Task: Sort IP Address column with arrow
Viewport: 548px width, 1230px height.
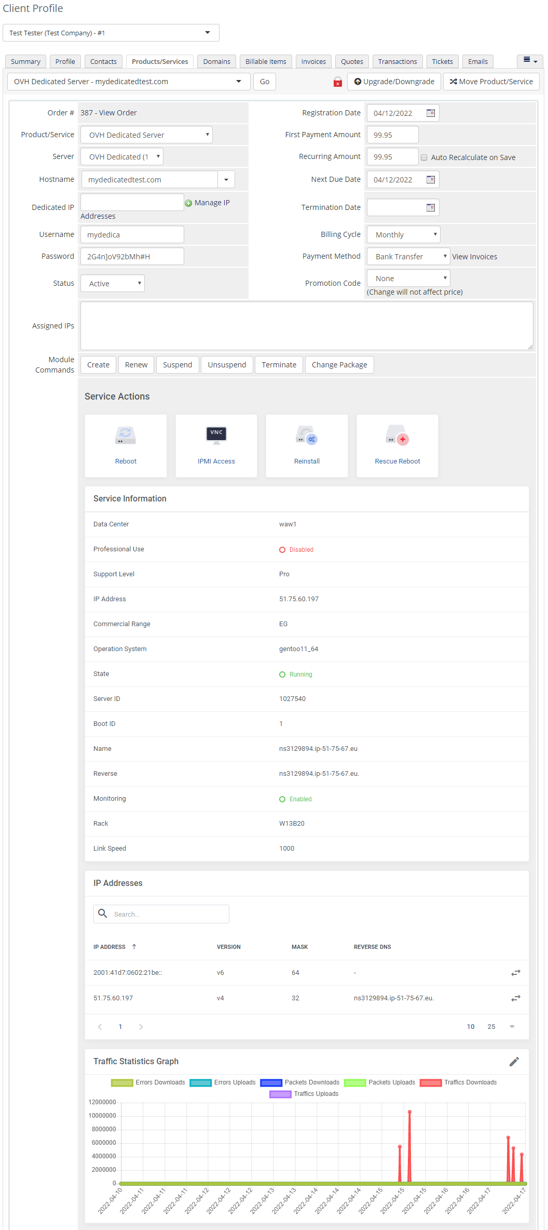Action: click(134, 947)
